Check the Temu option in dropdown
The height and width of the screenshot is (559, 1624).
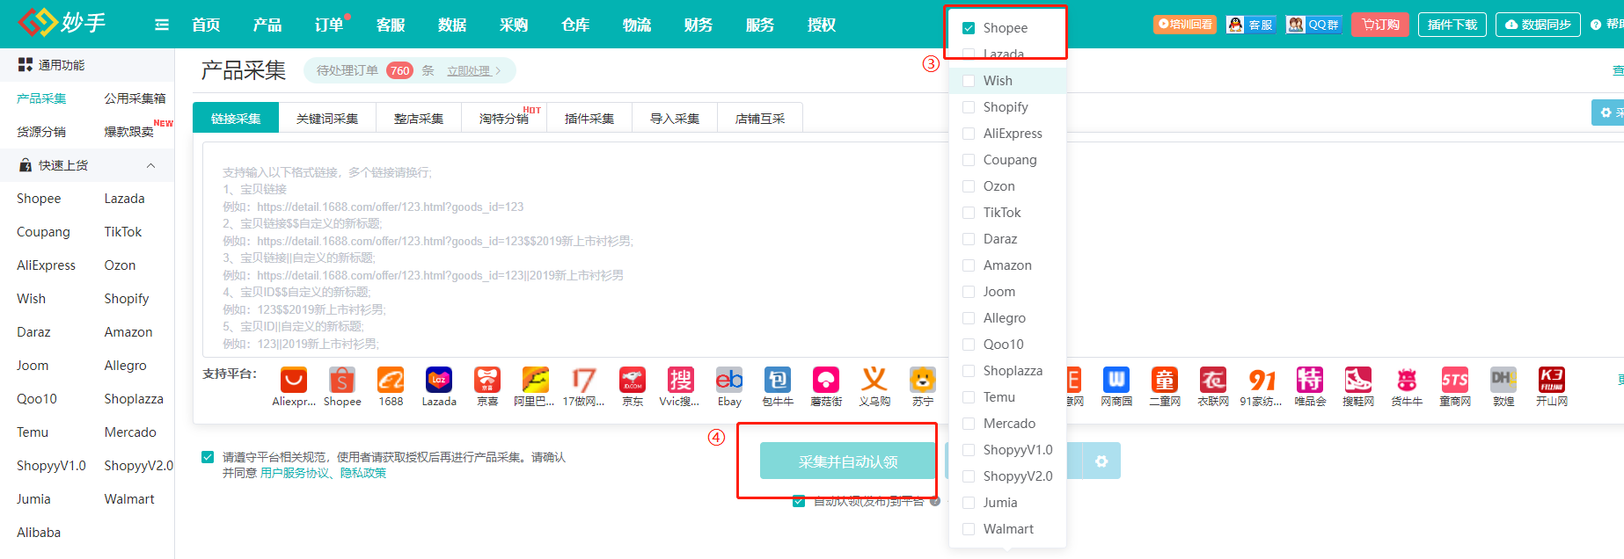point(969,397)
